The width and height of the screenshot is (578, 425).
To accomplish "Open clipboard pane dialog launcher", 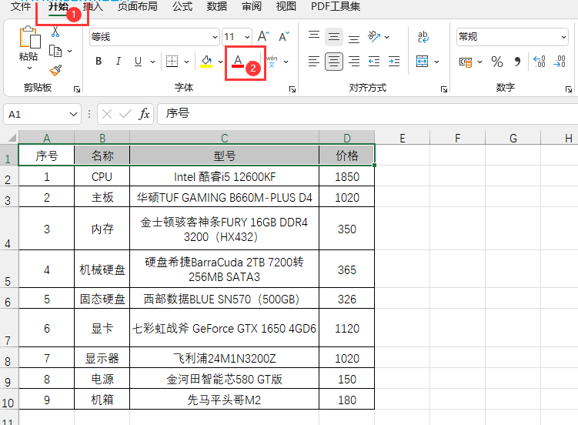I will [77, 89].
